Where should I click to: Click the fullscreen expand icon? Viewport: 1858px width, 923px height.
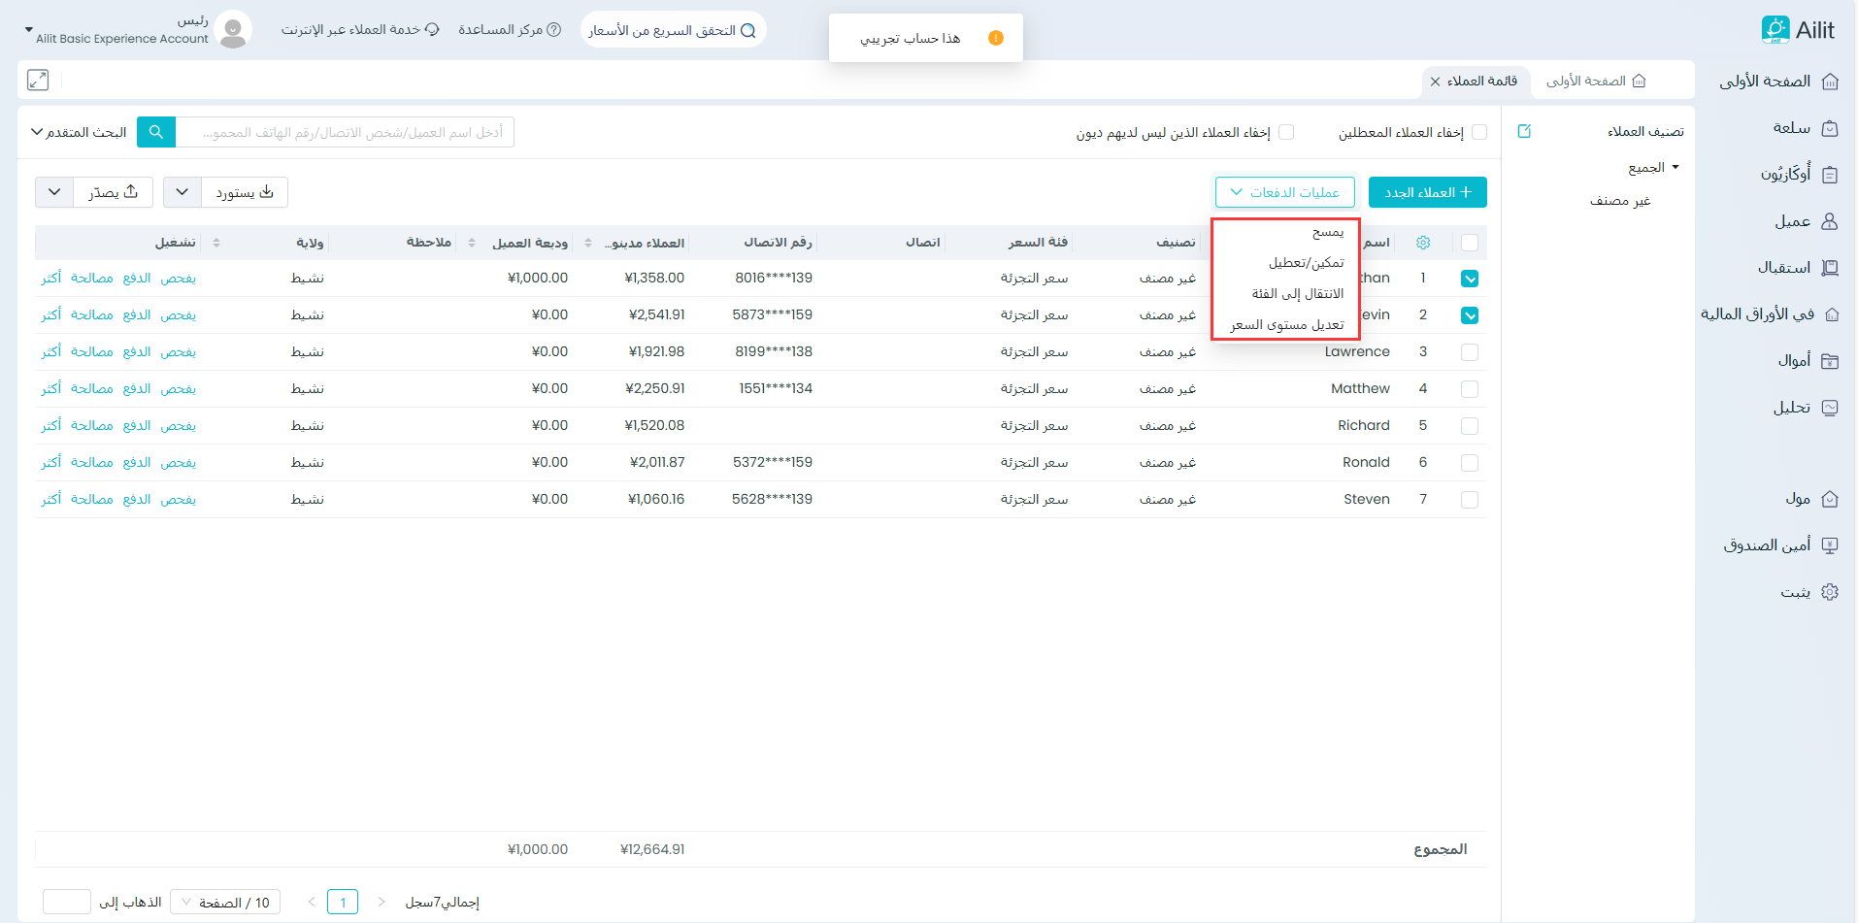tap(38, 81)
